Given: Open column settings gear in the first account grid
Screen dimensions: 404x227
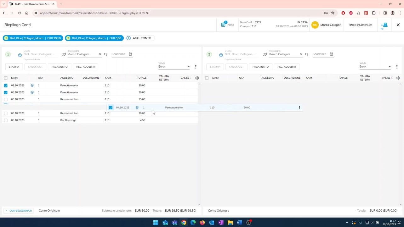Looking at the screenshot, I should click(197, 78).
